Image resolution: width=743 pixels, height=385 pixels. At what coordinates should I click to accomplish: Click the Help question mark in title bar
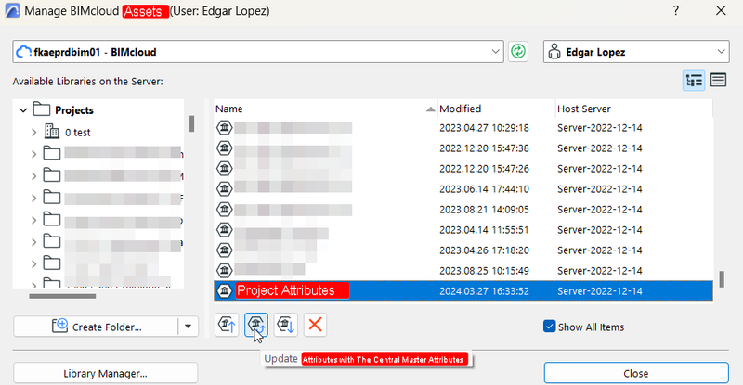coord(676,10)
